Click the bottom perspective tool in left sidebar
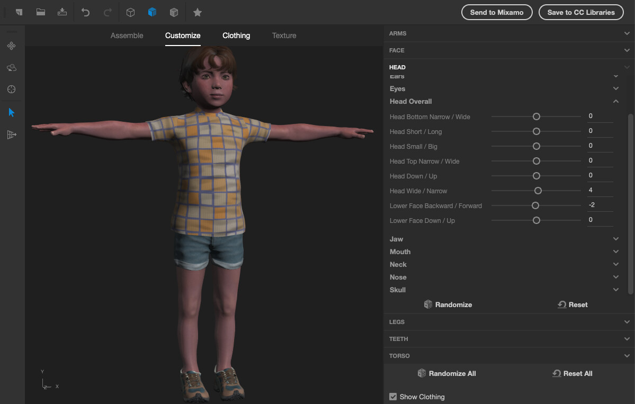The image size is (635, 404). pos(11,134)
